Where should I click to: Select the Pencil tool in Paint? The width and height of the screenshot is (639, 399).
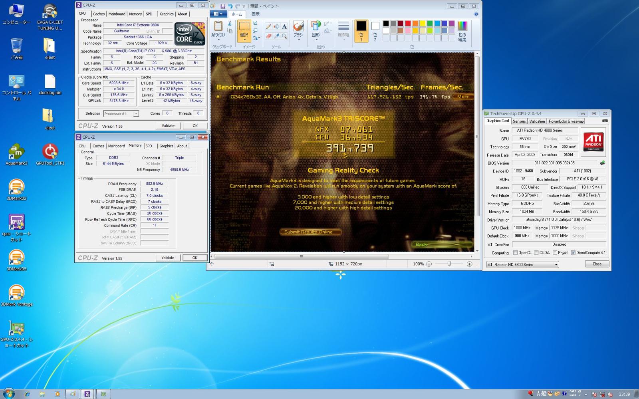pos(268,26)
